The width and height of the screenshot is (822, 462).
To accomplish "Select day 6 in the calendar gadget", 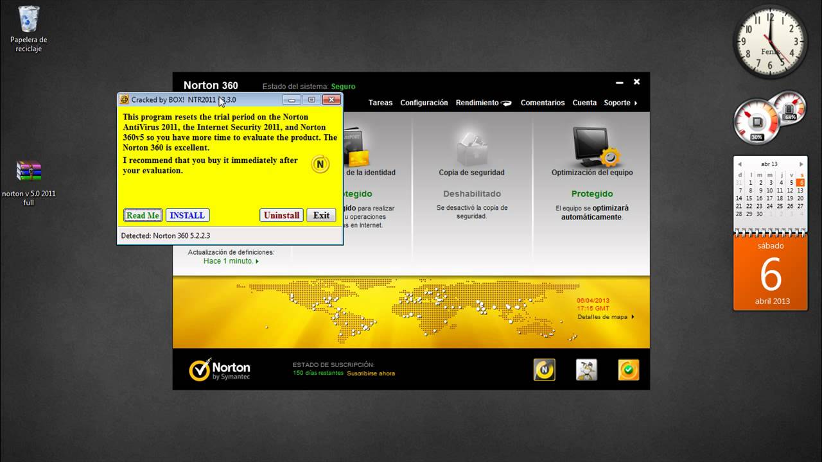I will [800, 183].
